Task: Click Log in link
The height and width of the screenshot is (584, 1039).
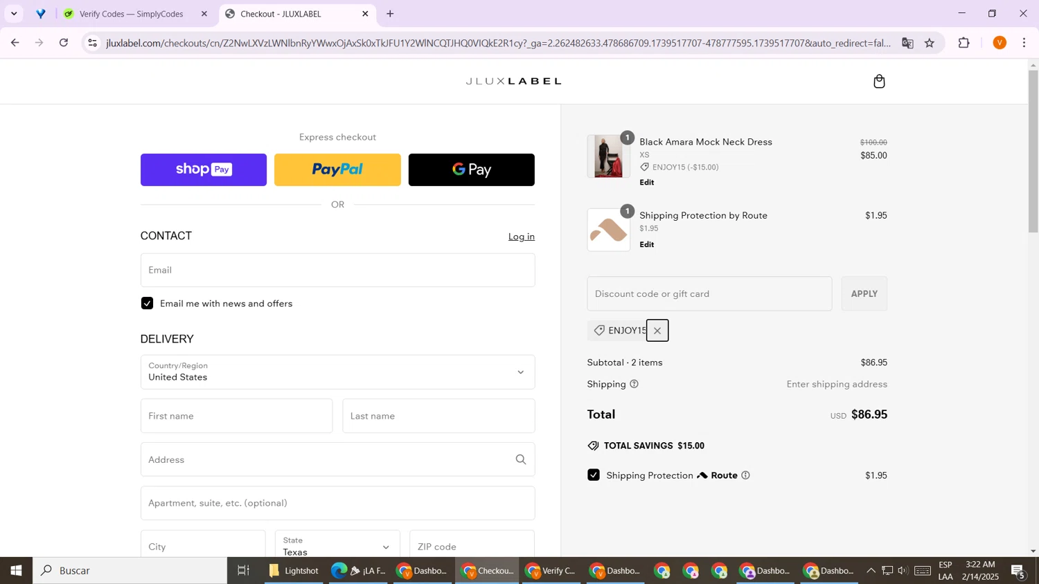Action: click(x=522, y=237)
